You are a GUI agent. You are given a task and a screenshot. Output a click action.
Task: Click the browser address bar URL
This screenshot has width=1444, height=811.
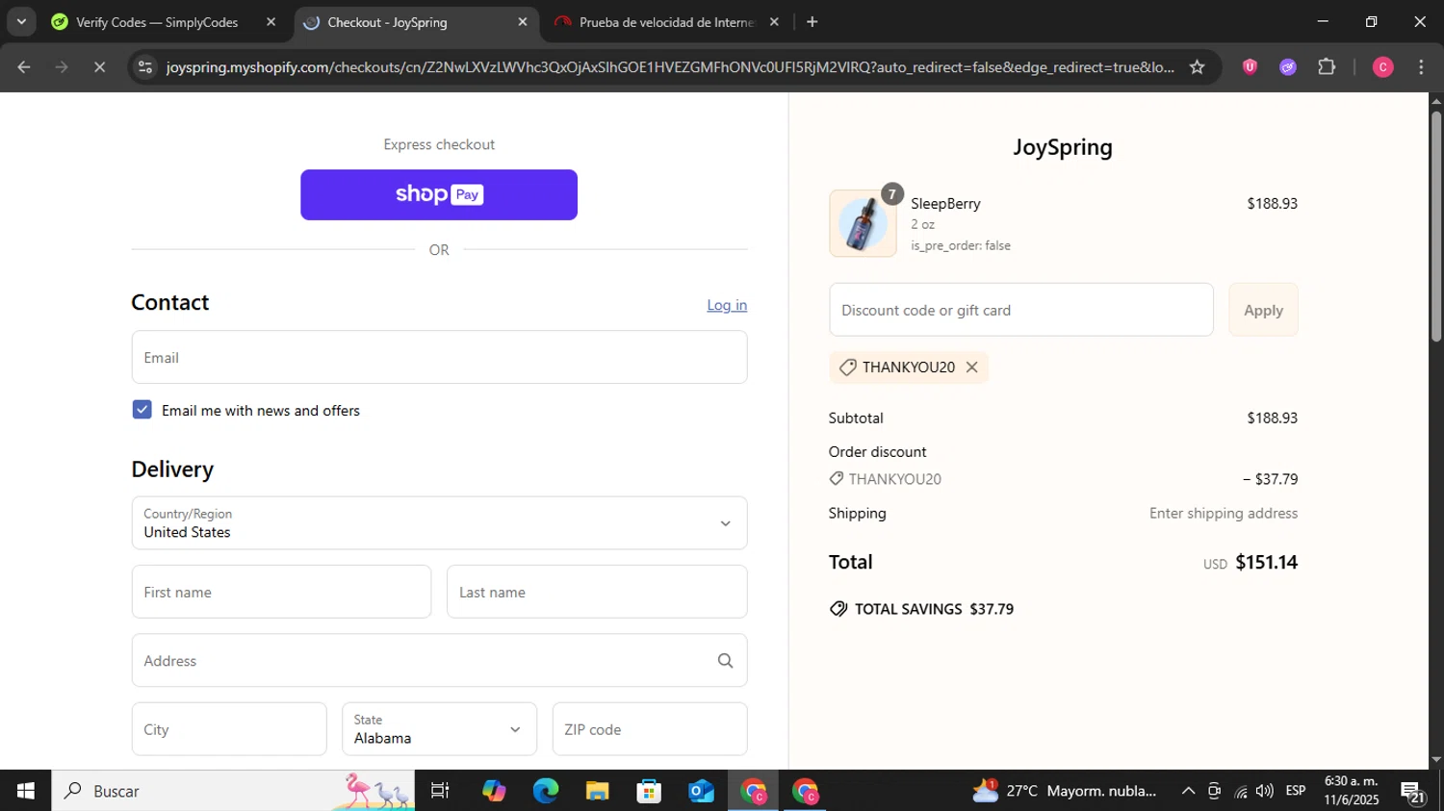click(x=670, y=67)
